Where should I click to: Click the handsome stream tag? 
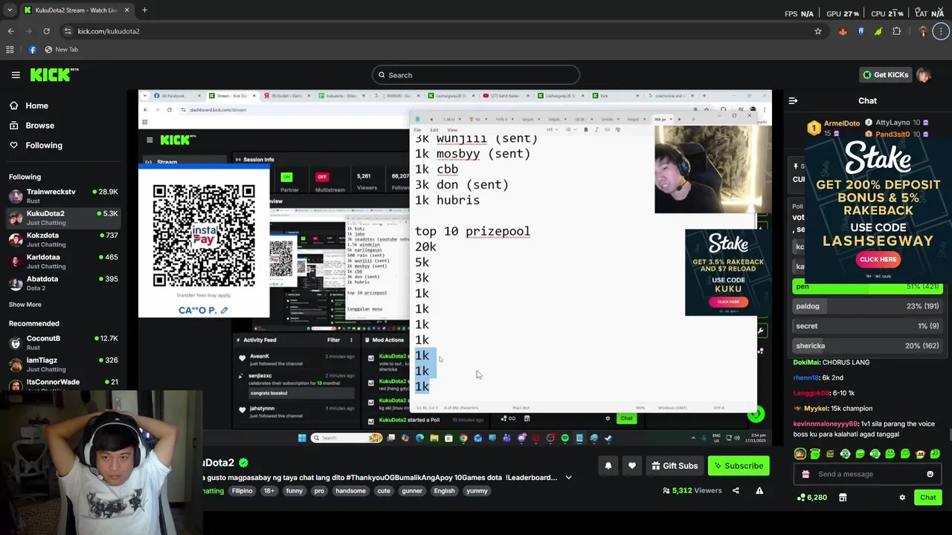(350, 491)
